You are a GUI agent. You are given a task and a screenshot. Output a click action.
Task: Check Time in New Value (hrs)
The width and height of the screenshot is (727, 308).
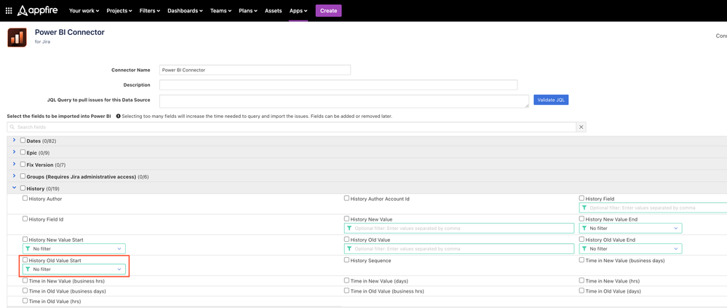click(582, 280)
